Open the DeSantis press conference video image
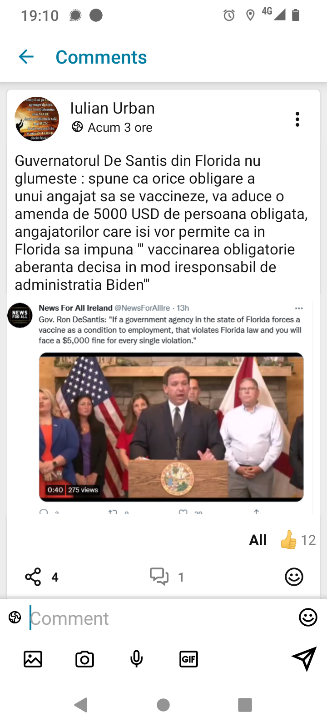 pyautogui.click(x=171, y=427)
